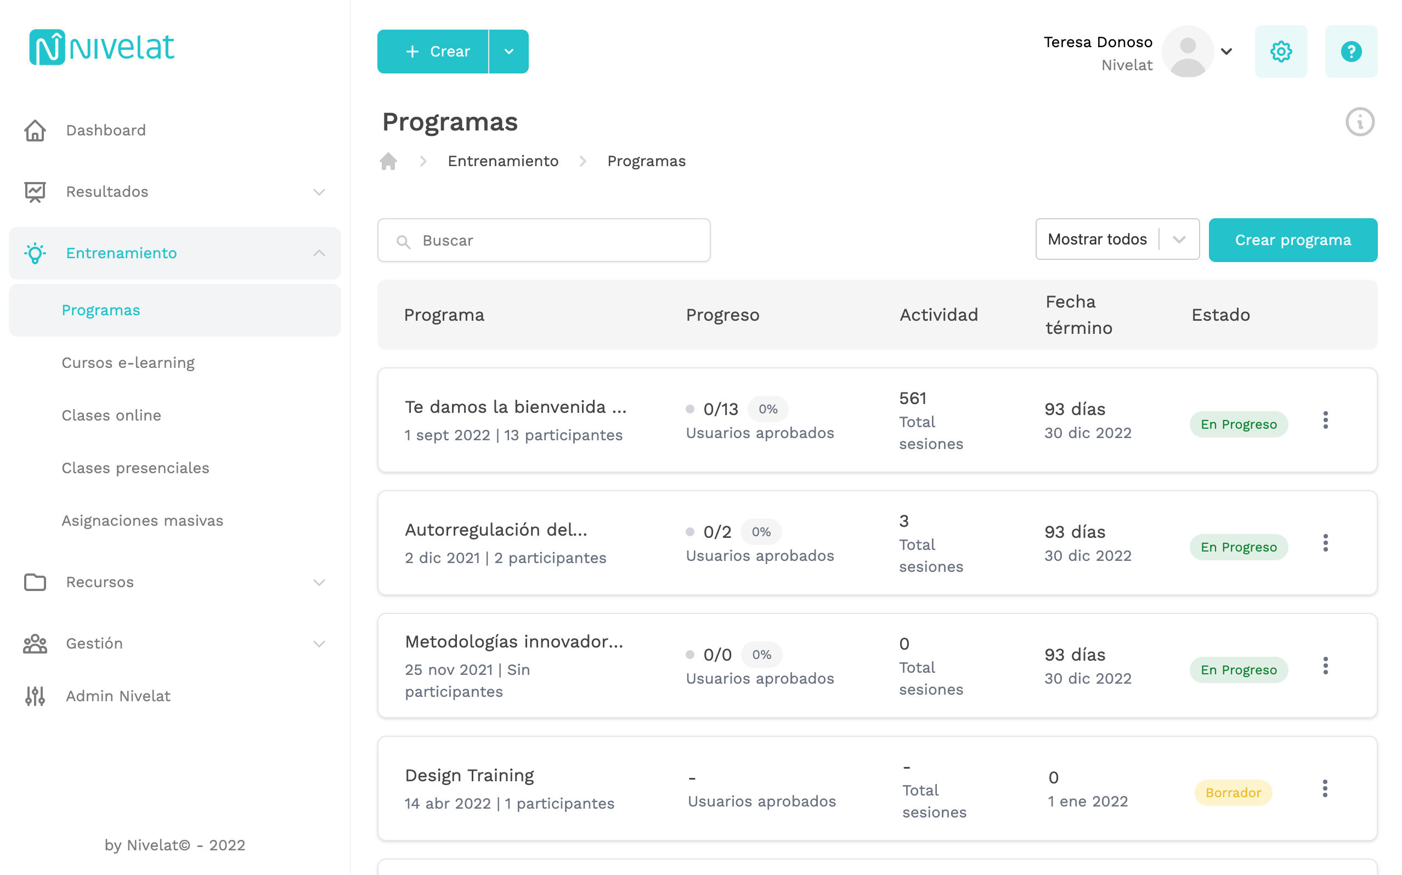Click the help question mark button
The image size is (1402, 875).
[x=1351, y=52]
